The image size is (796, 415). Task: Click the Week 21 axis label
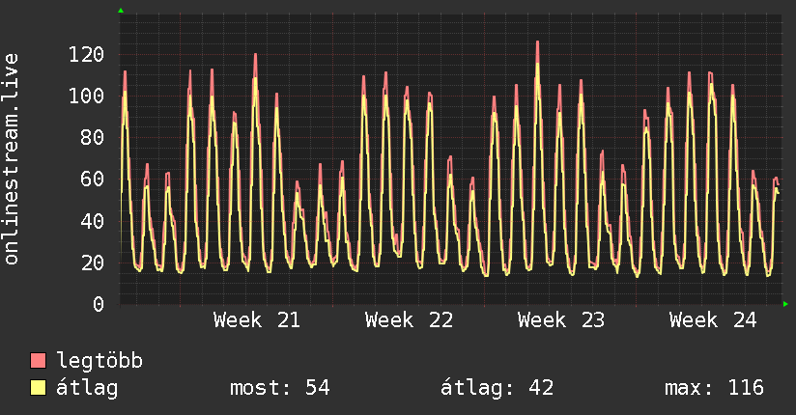coord(257,320)
